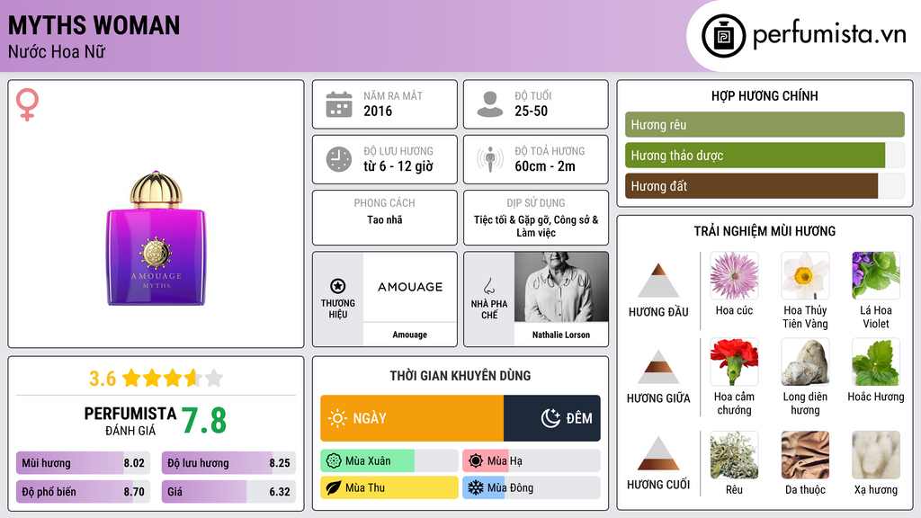This screenshot has width=921, height=518.
Task: Click the nose icon above Nhà pha chế
Action: click(488, 286)
